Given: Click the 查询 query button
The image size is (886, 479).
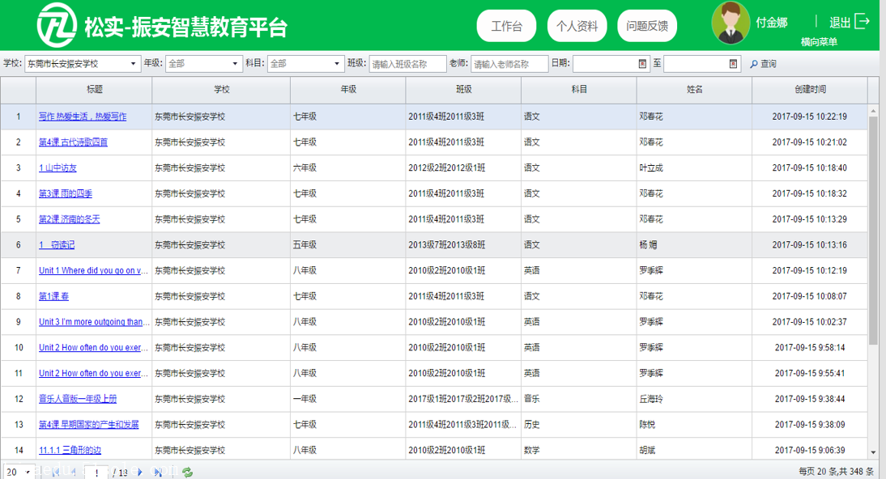Looking at the screenshot, I should (x=764, y=62).
